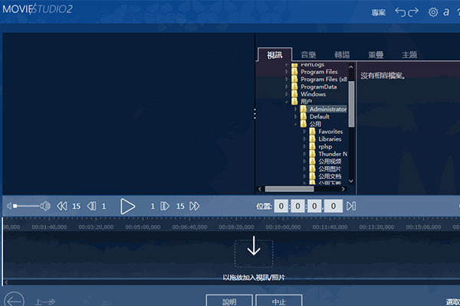Switch to the 重疊 tab
The height and width of the screenshot is (306, 460).
(376, 55)
